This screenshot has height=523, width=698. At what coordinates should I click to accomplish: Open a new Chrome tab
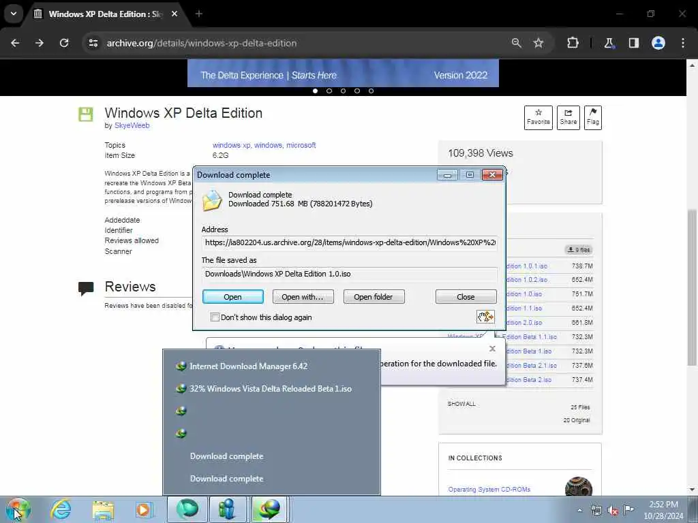tap(199, 14)
